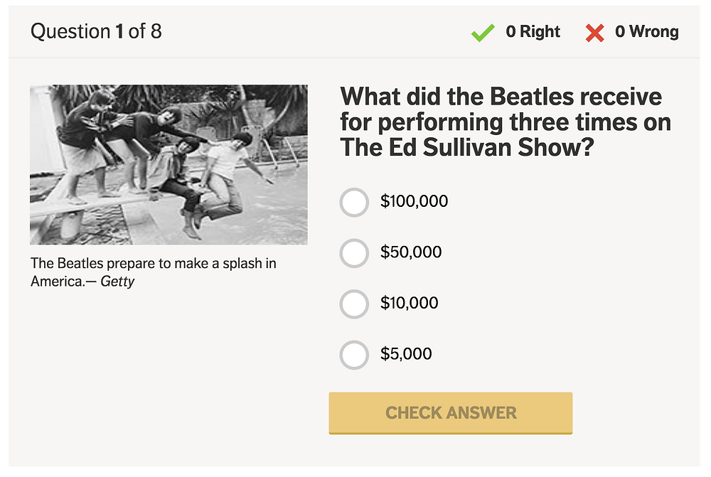Select the $100,000 radio button
The height and width of the screenshot is (477, 711).
[x=354, y=202]
